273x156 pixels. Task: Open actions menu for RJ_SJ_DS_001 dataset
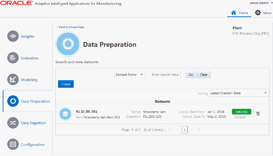tap(258, 114)
